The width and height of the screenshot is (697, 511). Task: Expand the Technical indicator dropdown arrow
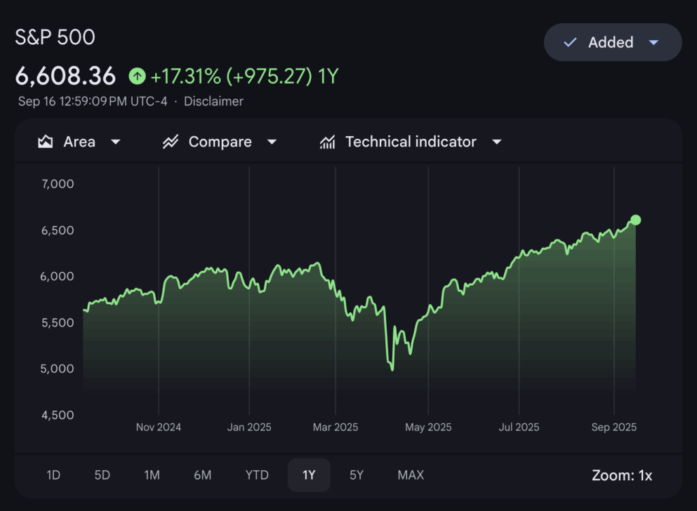(497, 142)
